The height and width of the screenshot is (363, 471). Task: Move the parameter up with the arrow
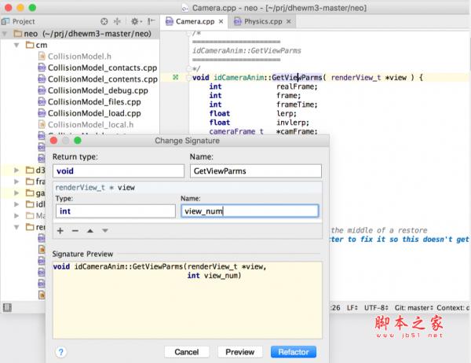(x=90, y=230)
